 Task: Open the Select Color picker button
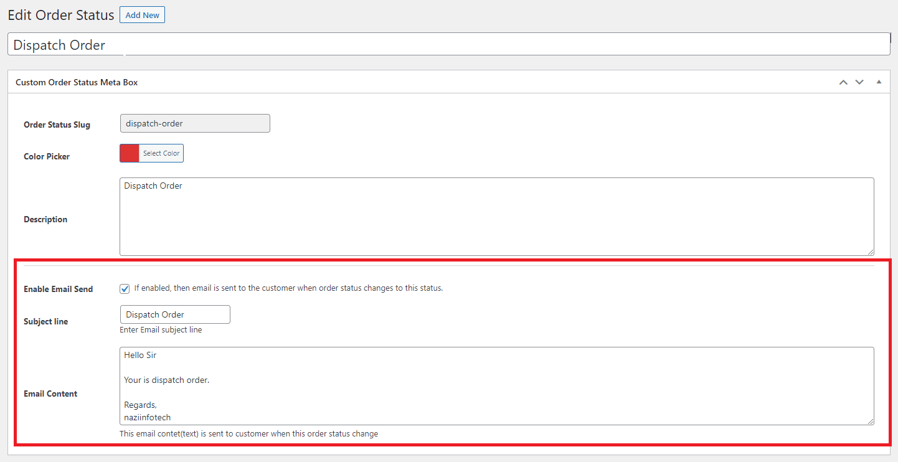coord(161,153)
